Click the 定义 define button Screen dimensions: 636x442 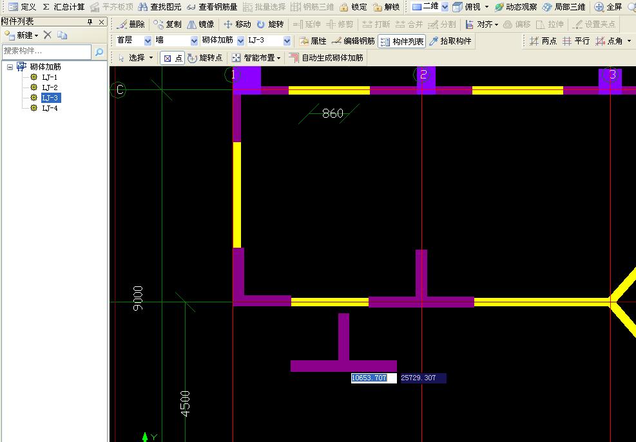[23, 7]
